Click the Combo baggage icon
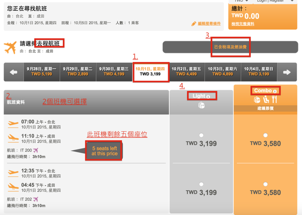Screen dimensions: 302x215 tap(257, 100)
